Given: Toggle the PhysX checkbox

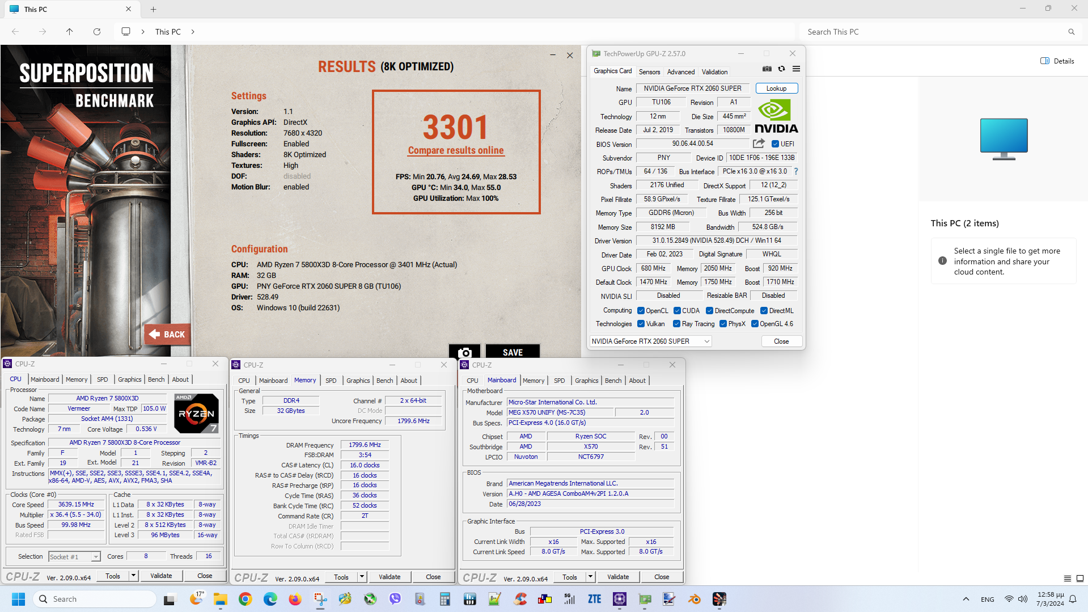Looking at the screenshot, I should pyautogui.click(x=723, y=324).
